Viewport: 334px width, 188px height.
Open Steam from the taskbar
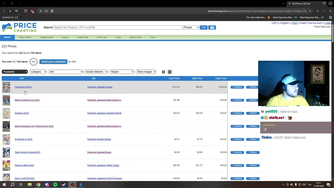point(64,185)
